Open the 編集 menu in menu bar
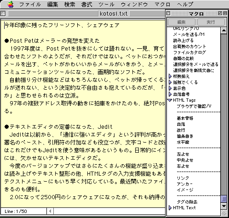Image resolution: width=229 pixels, height=218 pixels. [52, 4]
